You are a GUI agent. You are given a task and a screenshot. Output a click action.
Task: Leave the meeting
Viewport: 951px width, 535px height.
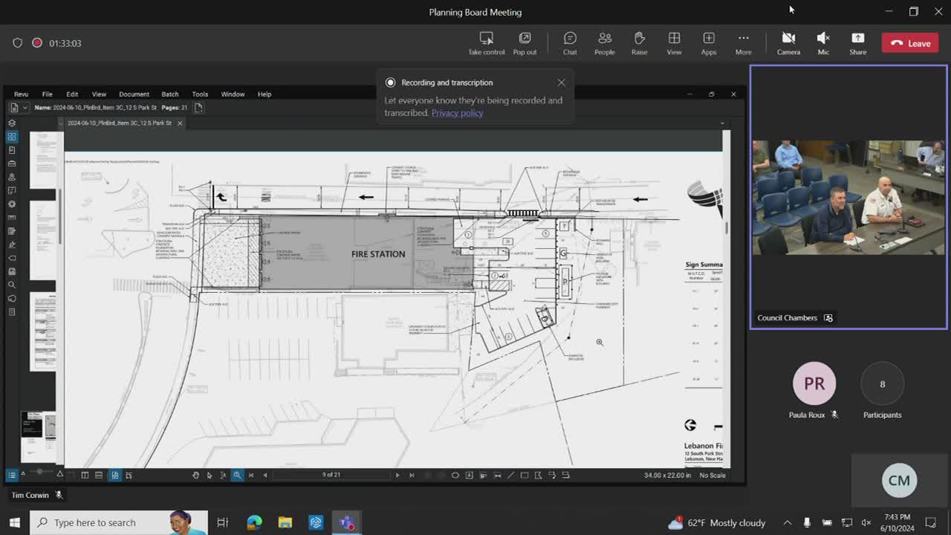tap(910, 43)
